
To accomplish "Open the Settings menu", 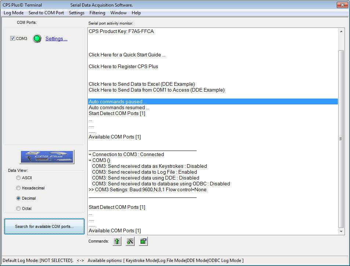I will [x=77, y=13].
